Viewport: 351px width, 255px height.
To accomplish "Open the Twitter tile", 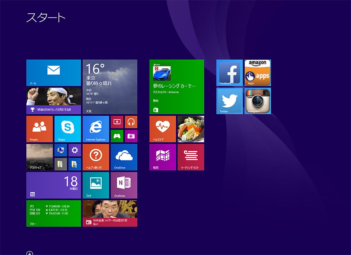I will tap(230, 101).
